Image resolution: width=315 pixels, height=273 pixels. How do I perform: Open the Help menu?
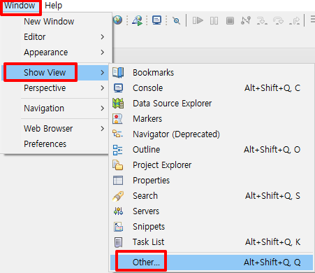(x=53, y=6)
